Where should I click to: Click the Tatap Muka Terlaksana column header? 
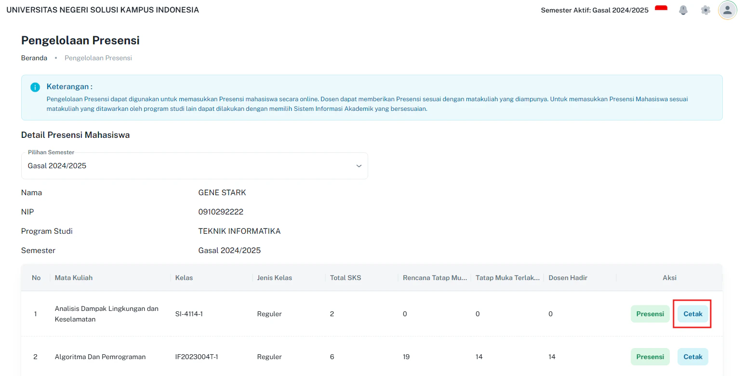pos(508,278)
